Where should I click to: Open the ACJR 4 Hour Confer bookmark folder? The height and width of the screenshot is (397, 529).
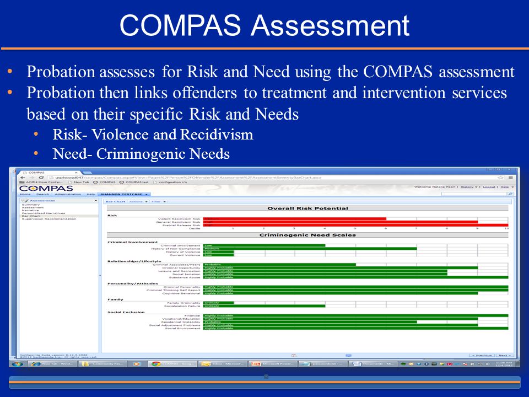click(41, 183)
